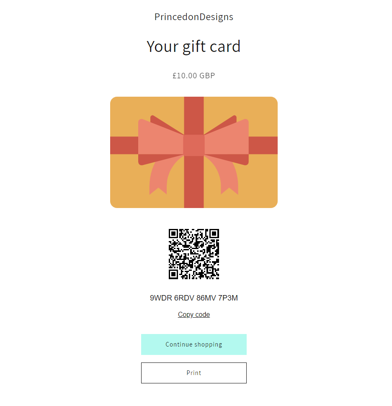Image resolution: width=392 pixels, height=406 pixels.
Task: Click the horizontal ribbon left of the bow
Action: 124,146
